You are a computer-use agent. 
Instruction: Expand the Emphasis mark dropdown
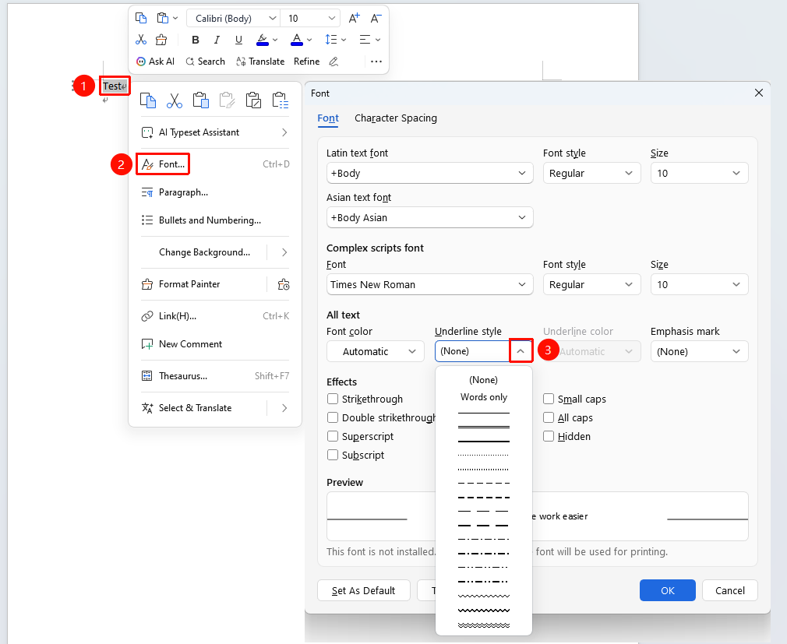(x=699, y=352)
